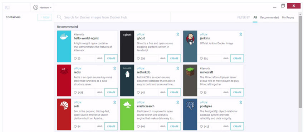
Task: Create the ghost container
Action: pos(174,58)
